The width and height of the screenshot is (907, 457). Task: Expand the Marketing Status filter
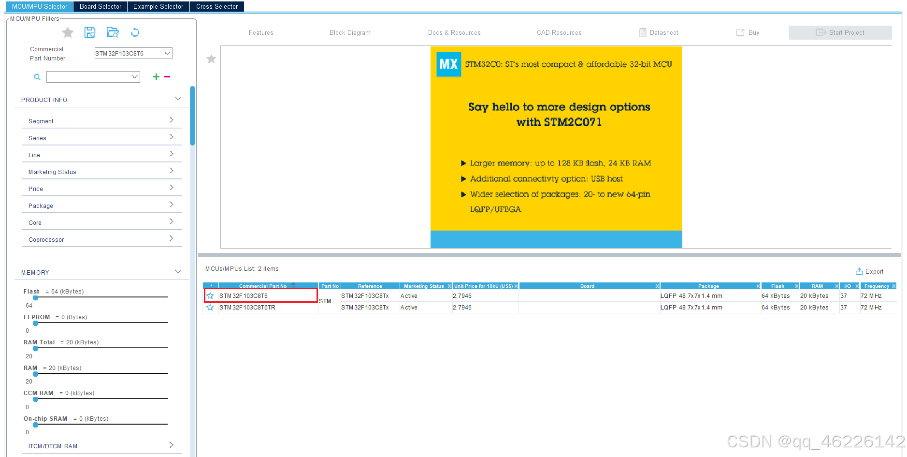click(171, 171)
